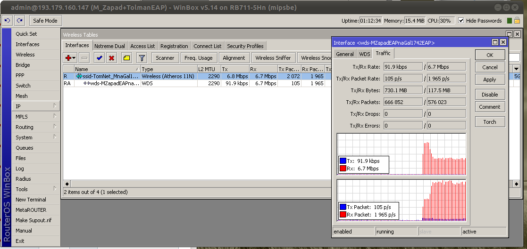
Task: Click the Apply button
Action: coord(490,80)
